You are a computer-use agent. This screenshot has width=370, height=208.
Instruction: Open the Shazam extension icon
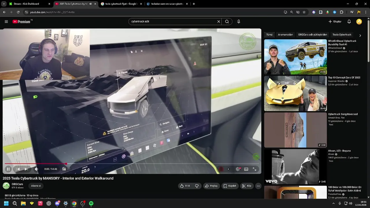point(335,12)
